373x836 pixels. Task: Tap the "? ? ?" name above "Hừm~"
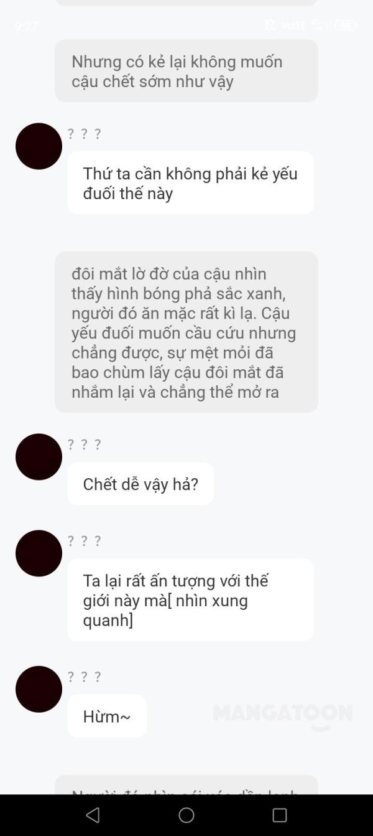click(x=84, y=677)
